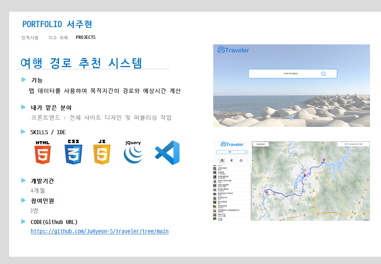This screenshot has width=381, height=264.
Task: Click the northeast red map pin
Action: [x=323, y=160]
